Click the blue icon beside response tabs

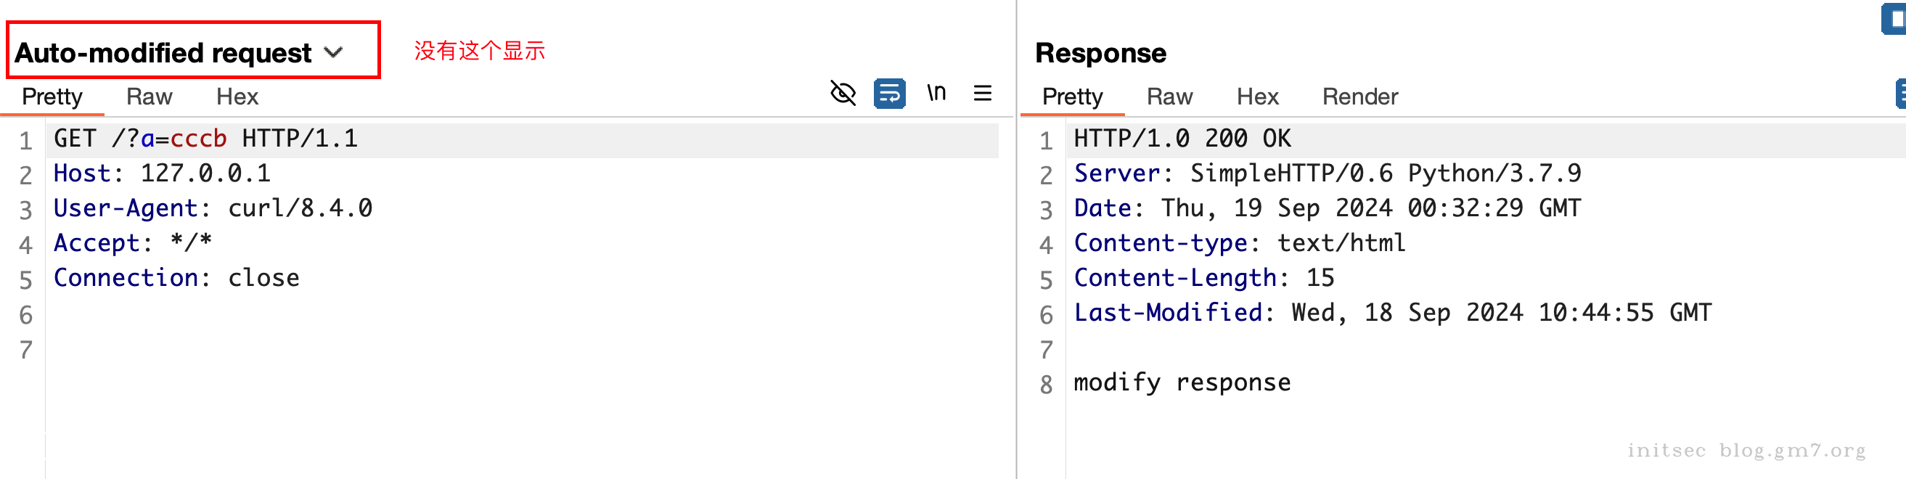click(x=1899, y=94)
